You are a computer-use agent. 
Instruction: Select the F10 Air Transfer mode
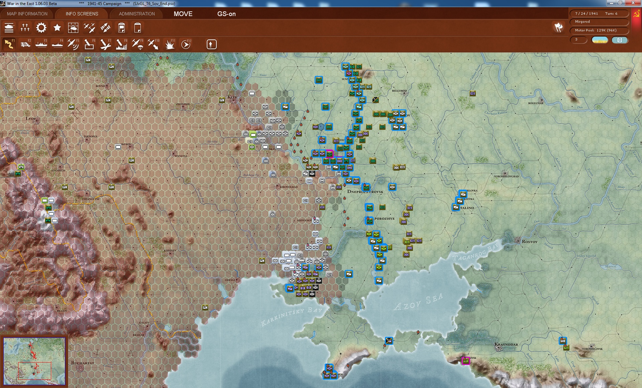(153, 44)
